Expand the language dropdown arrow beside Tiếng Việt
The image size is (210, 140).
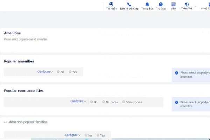(x=195, y=6)
